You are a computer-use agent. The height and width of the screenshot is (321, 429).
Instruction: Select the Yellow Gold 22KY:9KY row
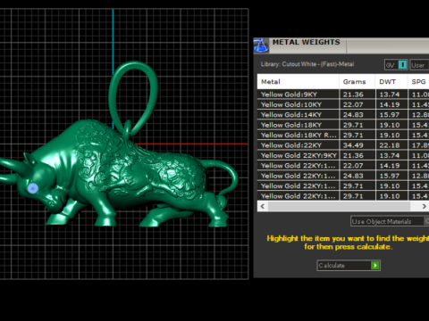click(343, 155)
